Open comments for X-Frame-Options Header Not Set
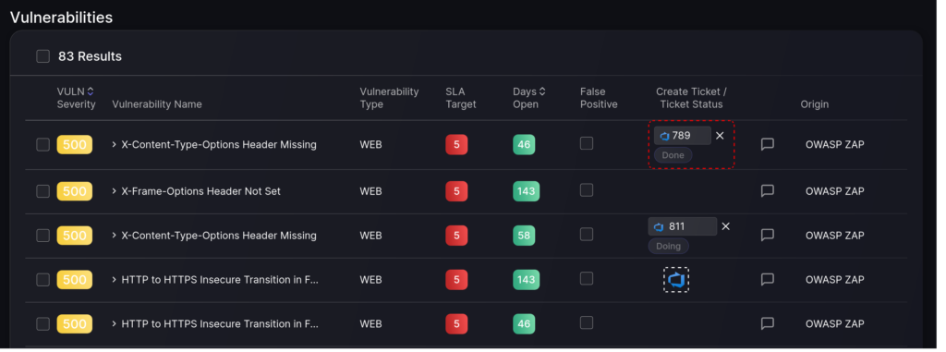 tap(767, 191)
